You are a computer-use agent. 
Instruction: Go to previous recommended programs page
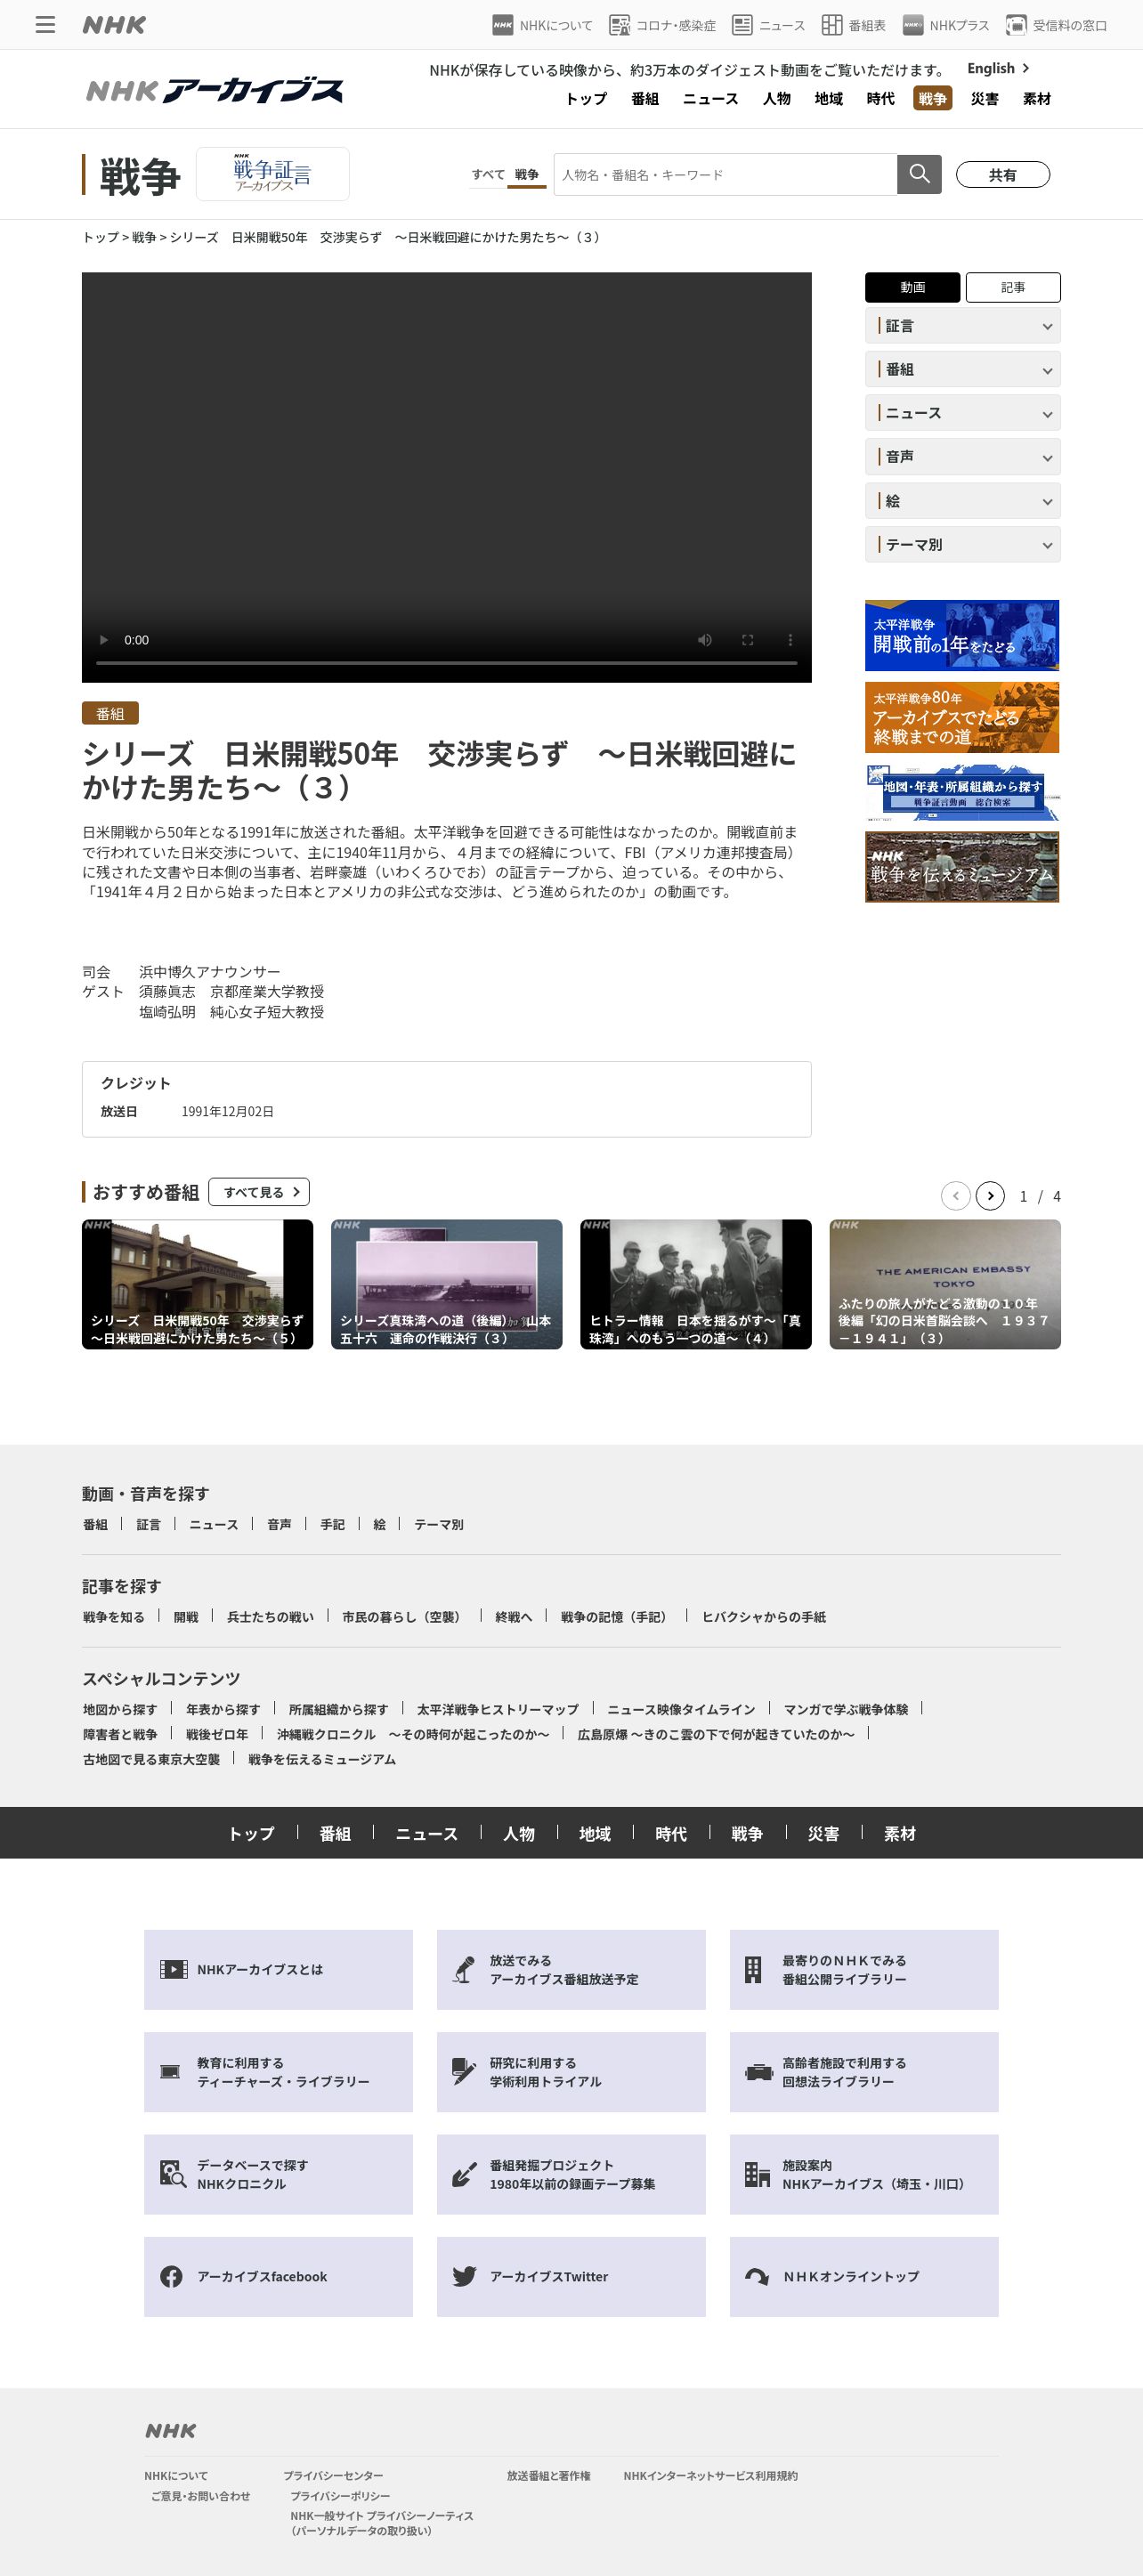pos(956,1195)
